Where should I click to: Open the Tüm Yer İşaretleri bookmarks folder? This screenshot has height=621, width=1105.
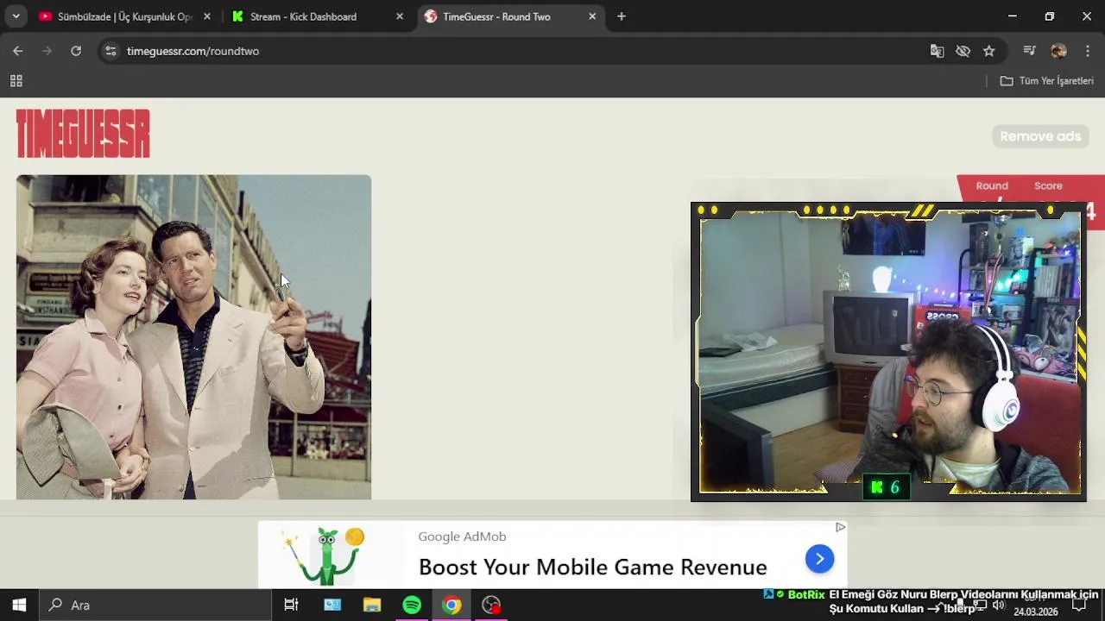tap(1046, 81)
